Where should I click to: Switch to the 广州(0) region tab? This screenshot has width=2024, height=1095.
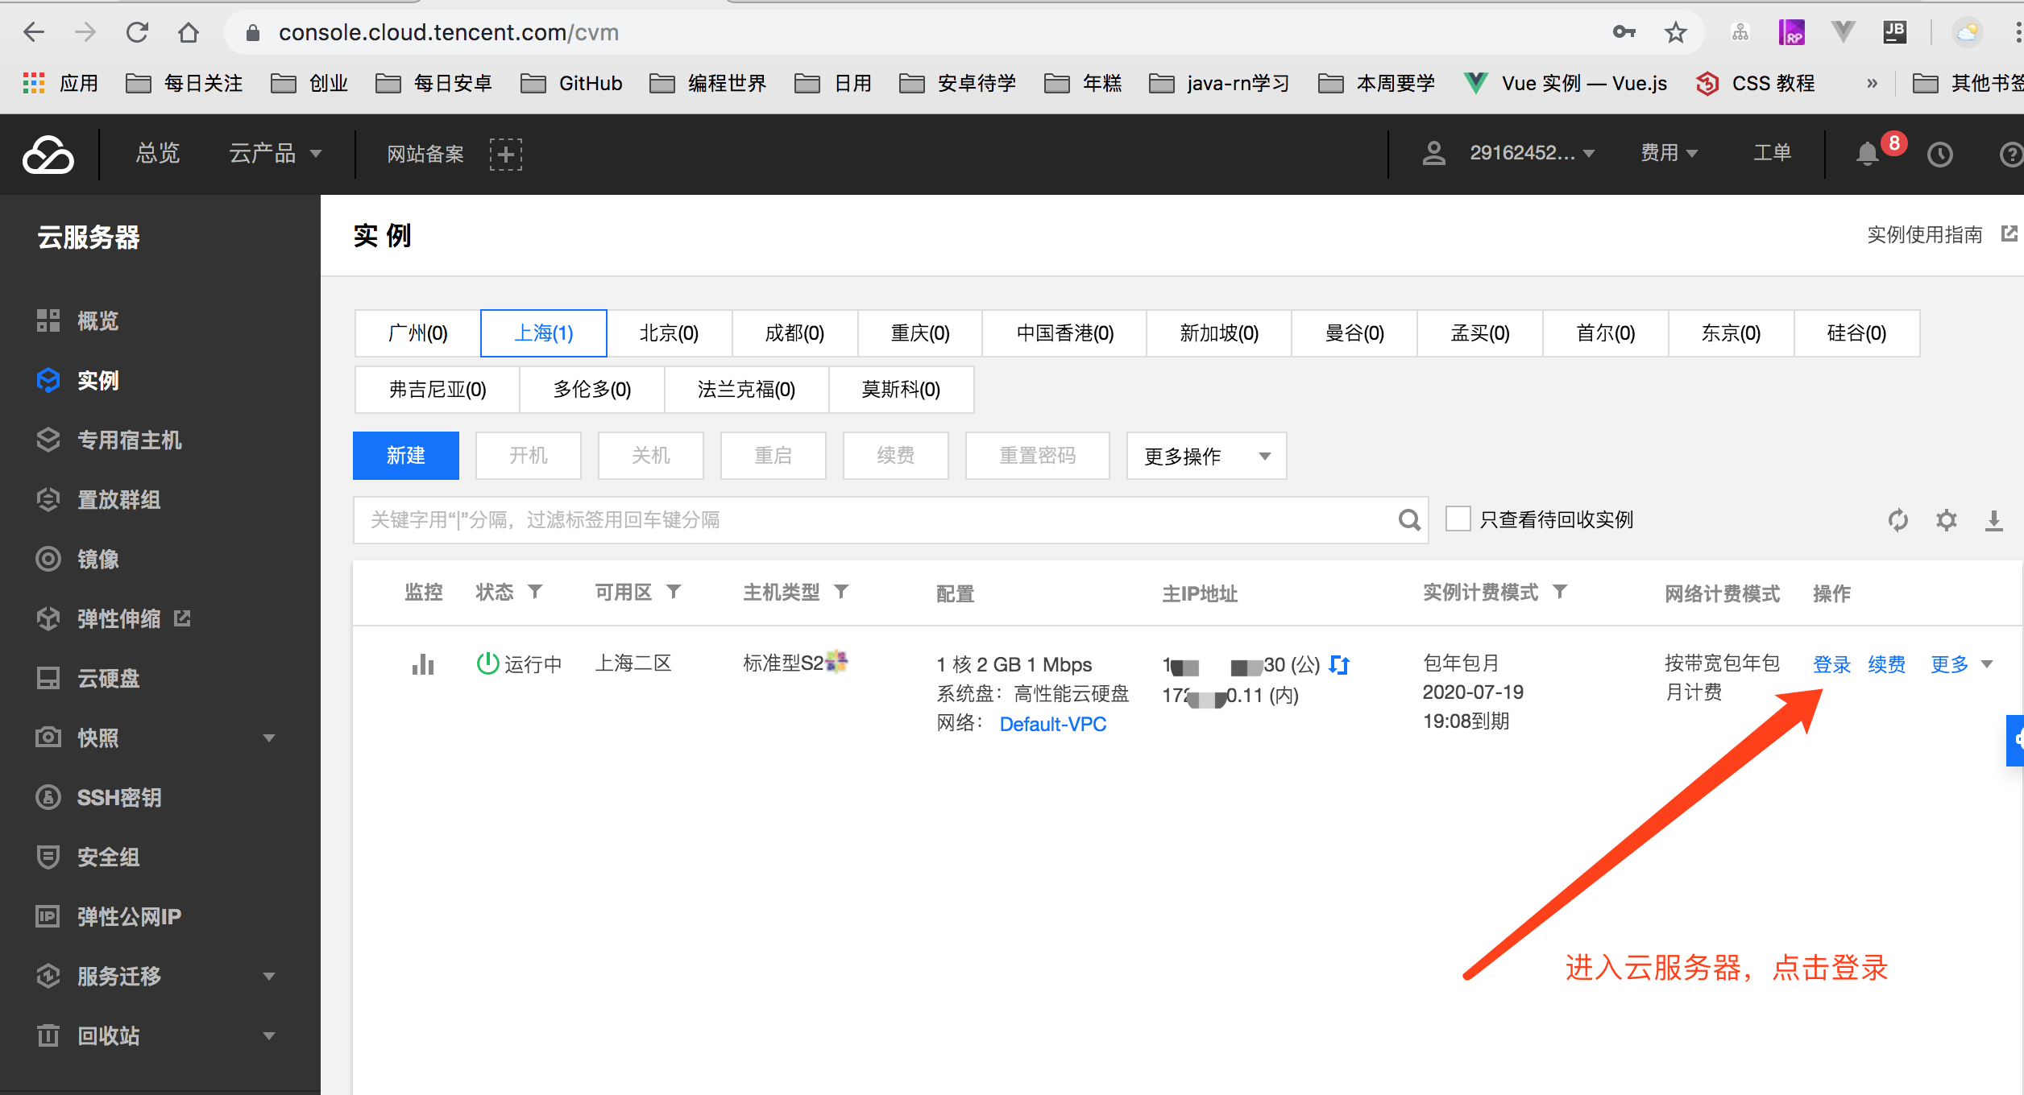[x=417, y=333]
